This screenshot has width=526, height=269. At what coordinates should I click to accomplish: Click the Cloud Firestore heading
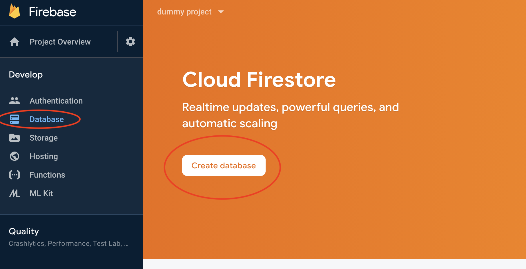(259, 80)
